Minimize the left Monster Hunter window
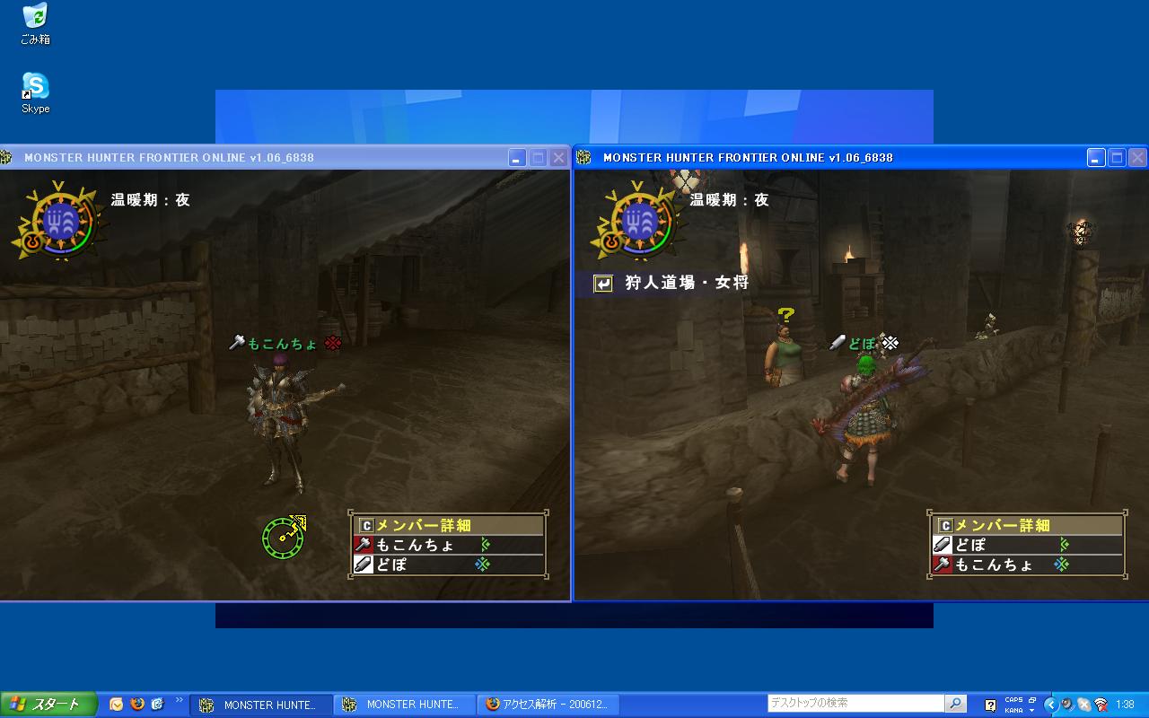This screenshot has height=718, width=1149. pyautogui.click(x=517, y=158)
